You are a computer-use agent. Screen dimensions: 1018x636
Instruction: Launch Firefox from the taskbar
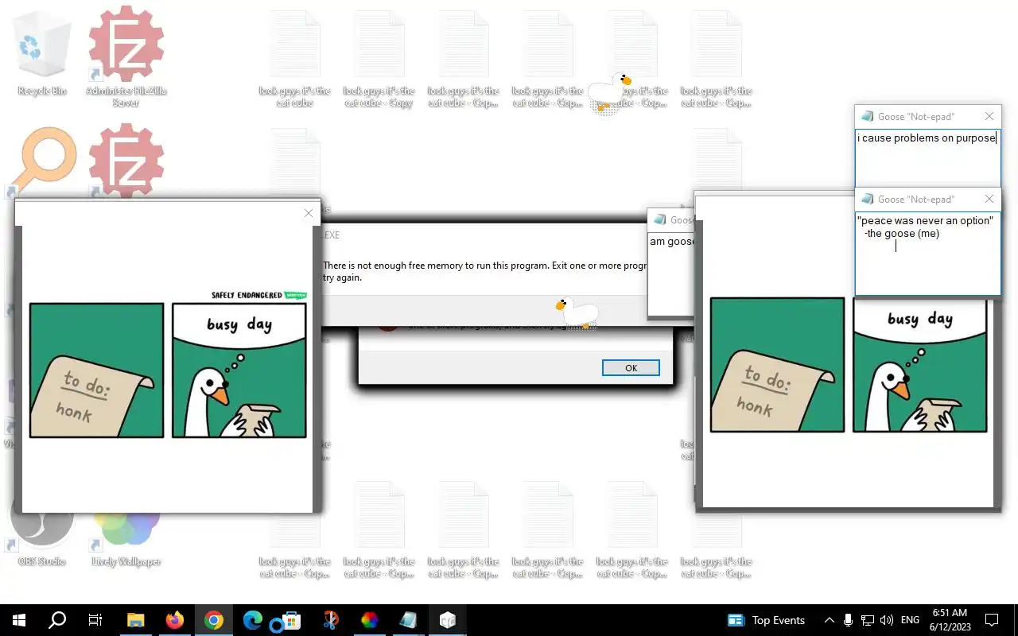click(174, 620)
